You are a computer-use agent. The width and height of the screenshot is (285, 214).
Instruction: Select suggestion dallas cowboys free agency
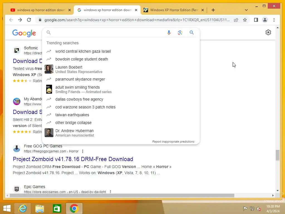click(121, 99)
